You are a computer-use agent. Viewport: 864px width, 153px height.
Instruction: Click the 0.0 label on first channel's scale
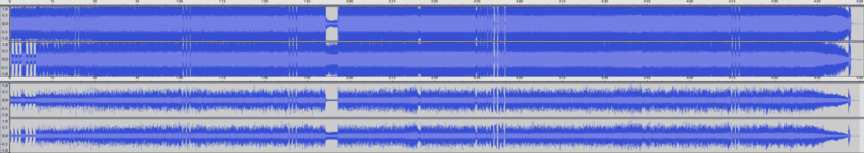point(5,24)
